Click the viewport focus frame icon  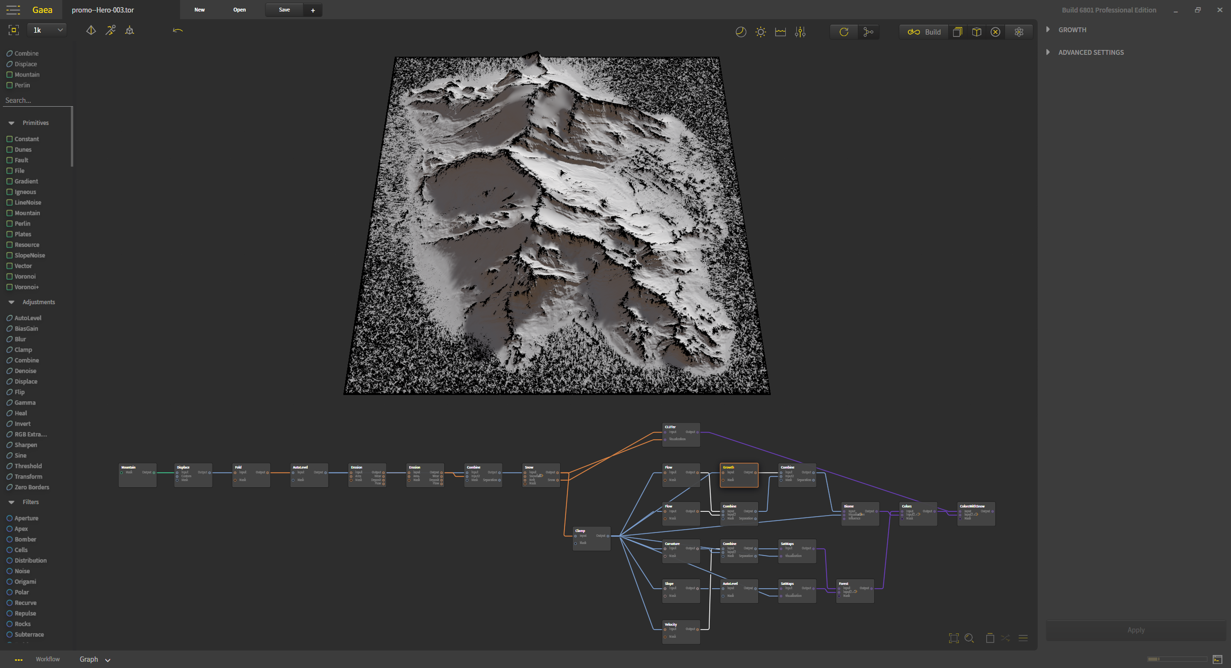coord(14,30)
